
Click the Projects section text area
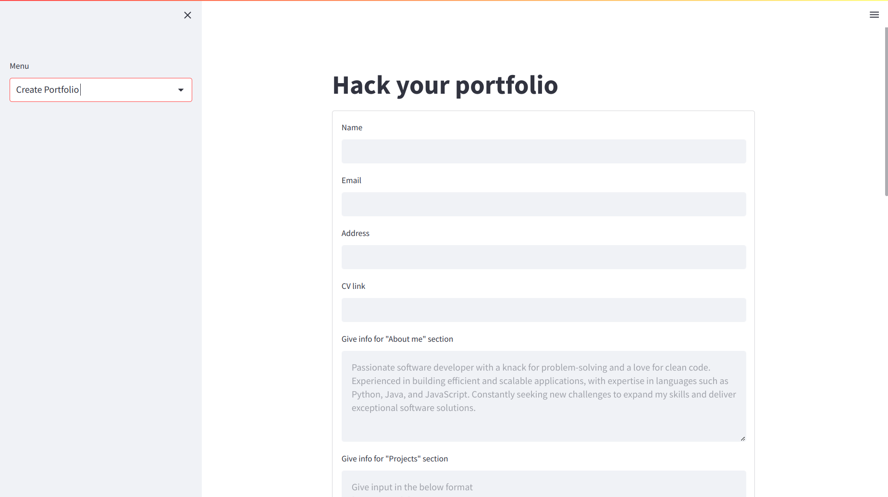pyautogui.click(x=543, y=484)
